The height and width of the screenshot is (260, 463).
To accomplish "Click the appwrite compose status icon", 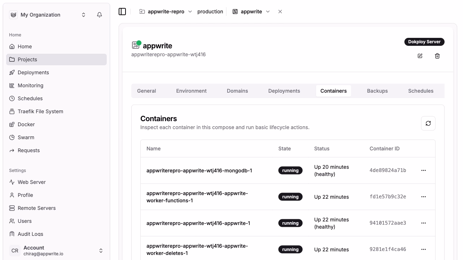I will pyautogui.click(x=136, y=45).
